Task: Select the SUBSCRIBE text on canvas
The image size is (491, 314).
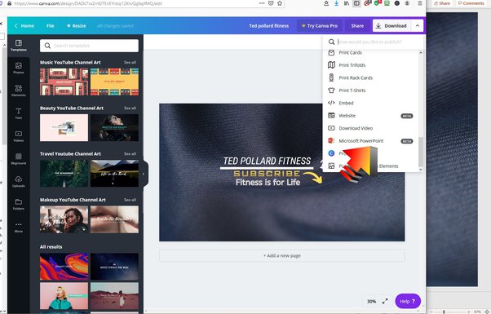Action: [267, 174]
